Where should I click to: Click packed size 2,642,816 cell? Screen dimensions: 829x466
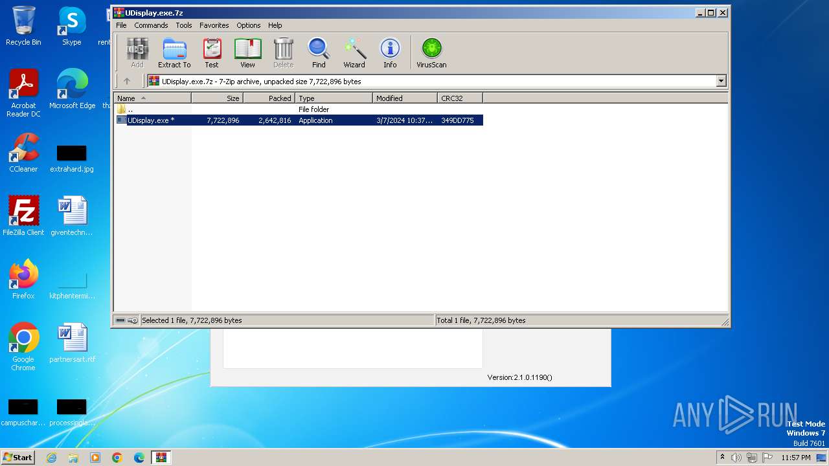pos(275,120)
